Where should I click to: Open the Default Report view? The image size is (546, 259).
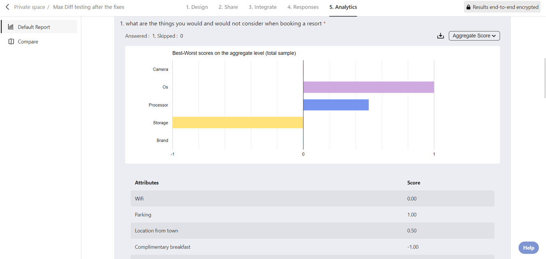point(34,27)
